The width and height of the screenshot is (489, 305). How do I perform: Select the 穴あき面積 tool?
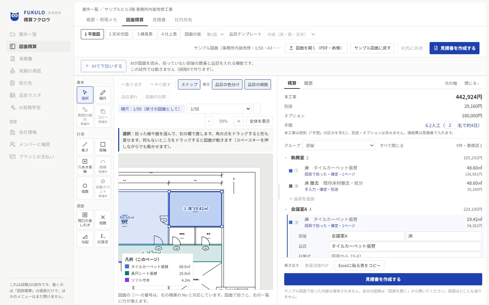click(x=85, y=166)
